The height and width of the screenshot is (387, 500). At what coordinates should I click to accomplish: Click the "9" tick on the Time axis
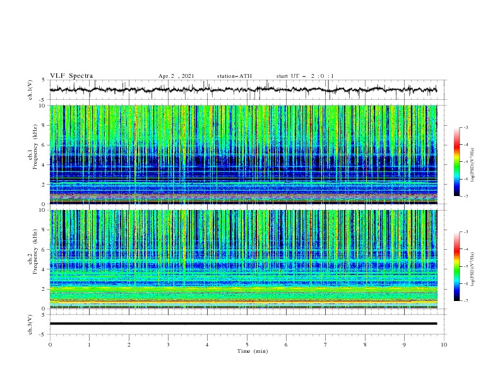tap(404, 345)
